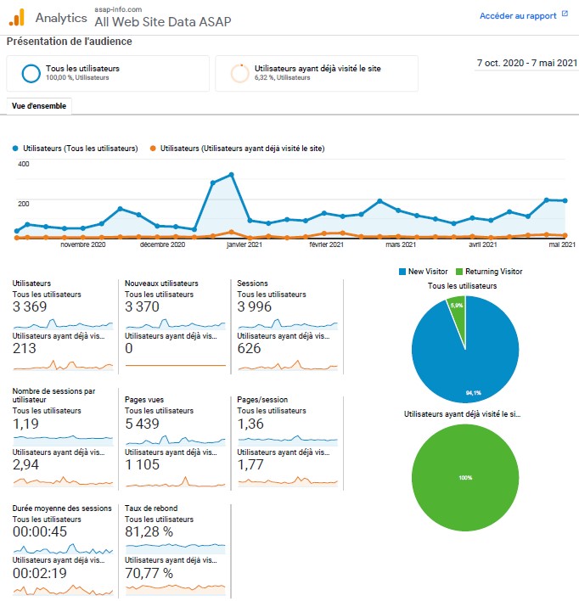Click the January 2021 peak on the line chart
This screenshot has height=601, width=579.
(231, 175)
